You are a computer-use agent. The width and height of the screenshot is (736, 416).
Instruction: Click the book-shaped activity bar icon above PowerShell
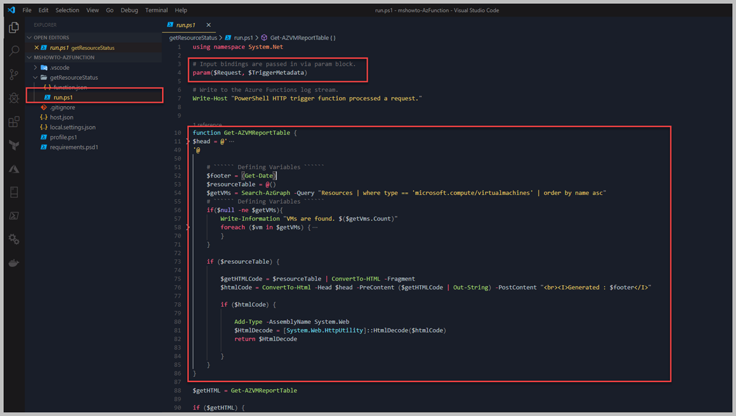[14, 192]
